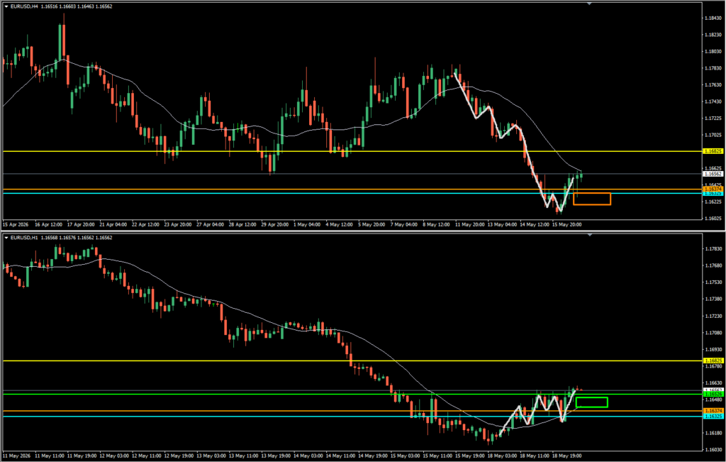Click cyan 1.16325 price tag on H1 axis
Image resolution: width=726 pixels, height=462 pixels.
coord(713,417)
